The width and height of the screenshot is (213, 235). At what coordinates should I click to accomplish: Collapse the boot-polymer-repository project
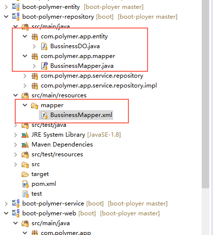[6, 17]
